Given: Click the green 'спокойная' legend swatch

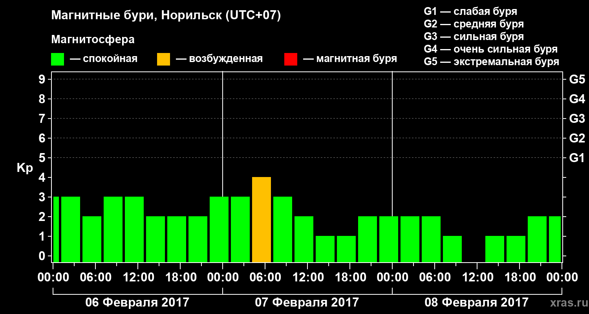Looking at the screenshot, I should [x=58, y=59].
